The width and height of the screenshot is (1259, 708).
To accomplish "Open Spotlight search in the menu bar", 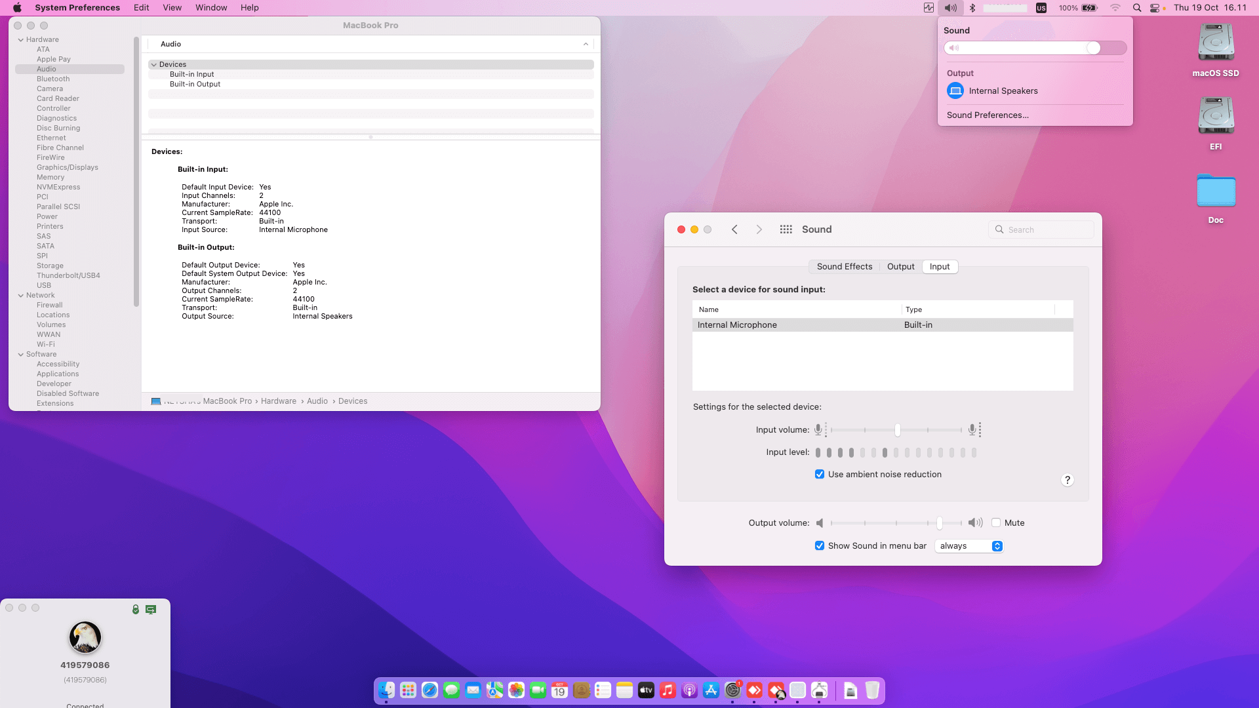I will tap(1136, 8).
